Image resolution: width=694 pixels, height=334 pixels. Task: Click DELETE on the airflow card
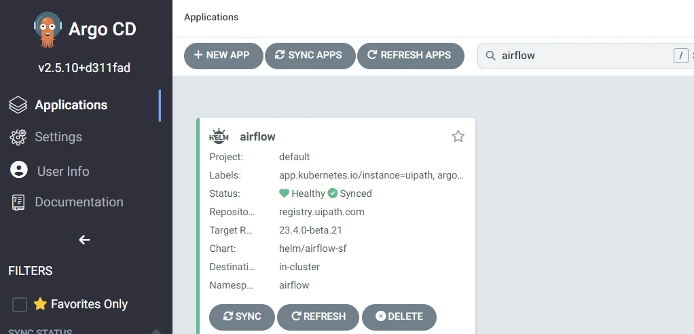click(399, 317)
